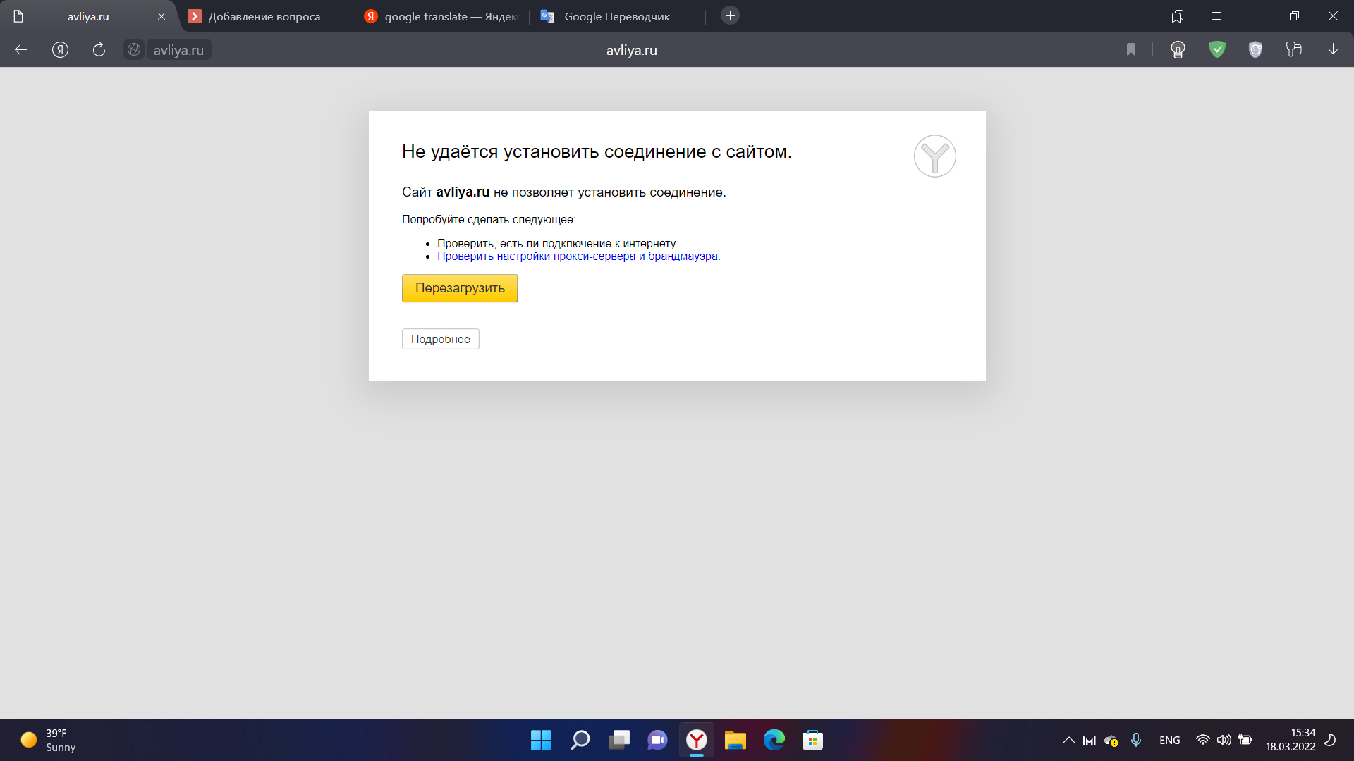Click the back navigation arrow

click(x=20, y=49)
